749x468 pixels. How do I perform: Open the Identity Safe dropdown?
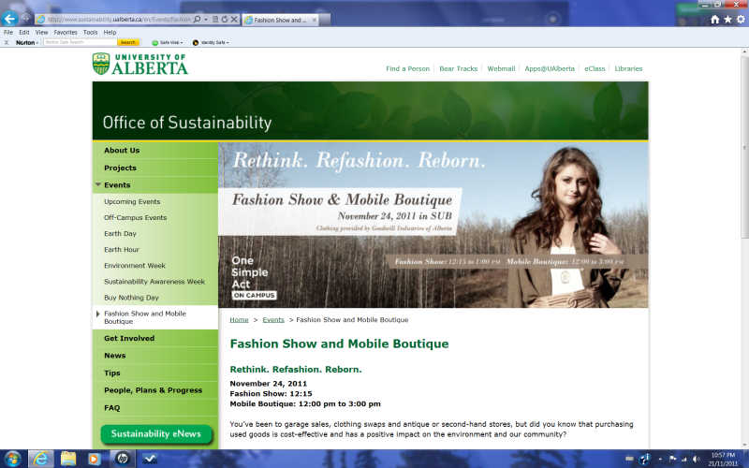211,42
